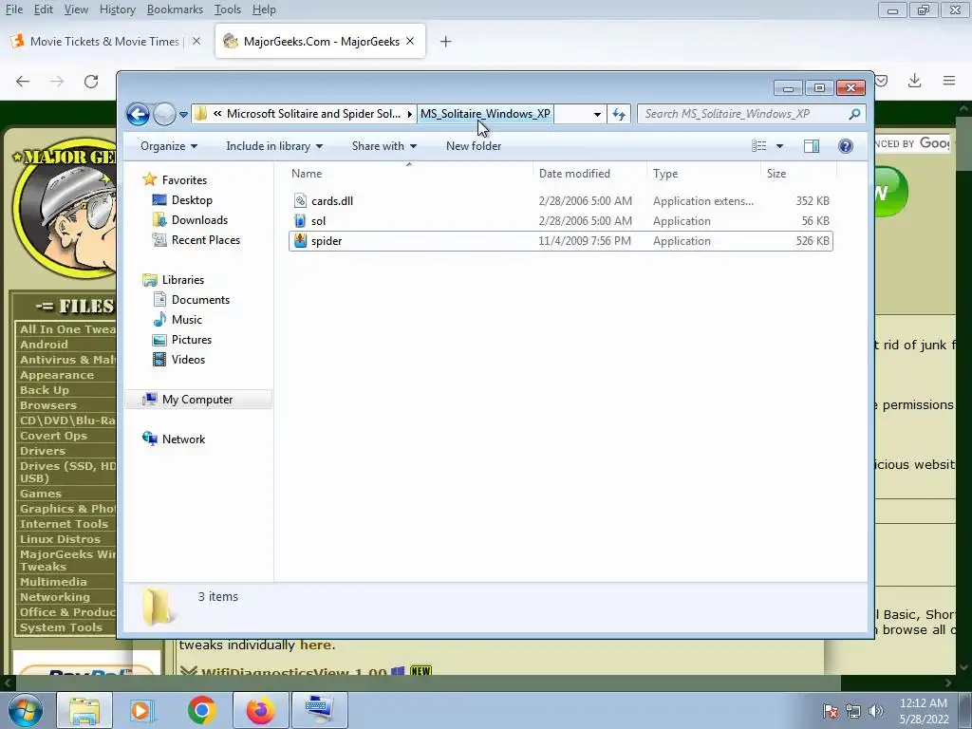Open the Firefox Tools menu
972x729 pixels.
coord(228,9)
